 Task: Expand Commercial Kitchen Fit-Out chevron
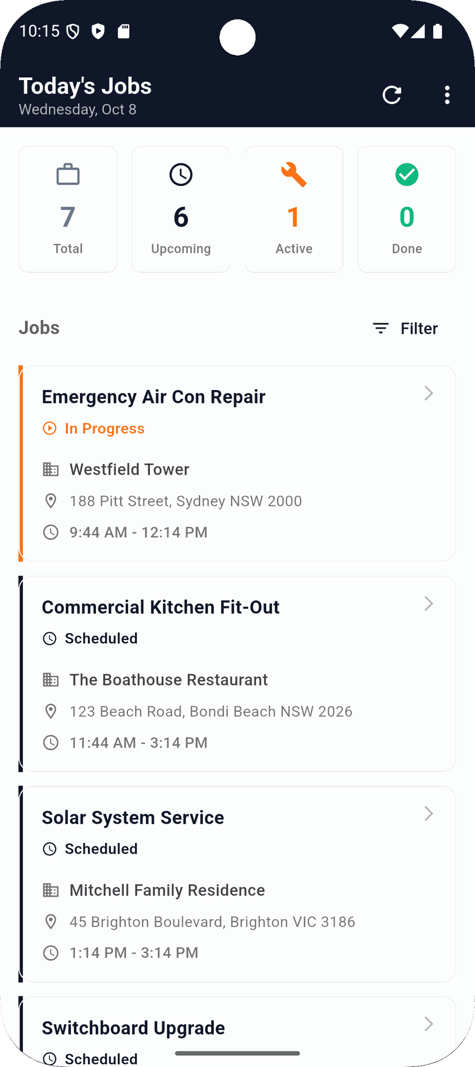tap(428, 604)
